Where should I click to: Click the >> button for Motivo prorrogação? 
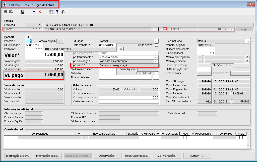click(x=247, y=57)
